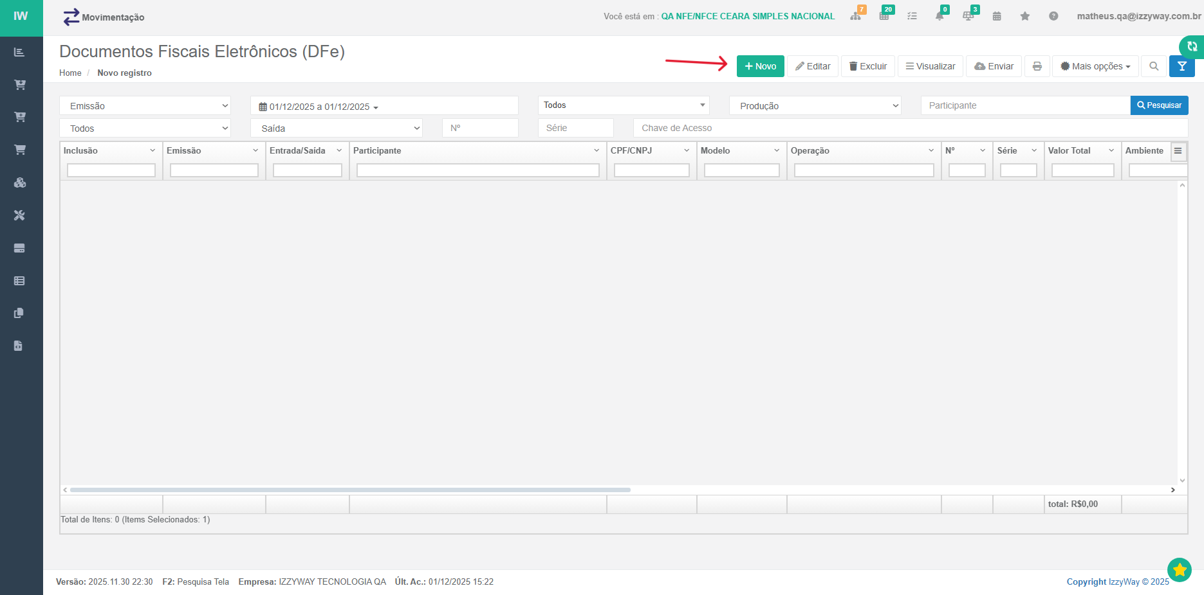Go to Home breadcrumb link
This screenshot has width=1204, height=595.
[70, 73]
